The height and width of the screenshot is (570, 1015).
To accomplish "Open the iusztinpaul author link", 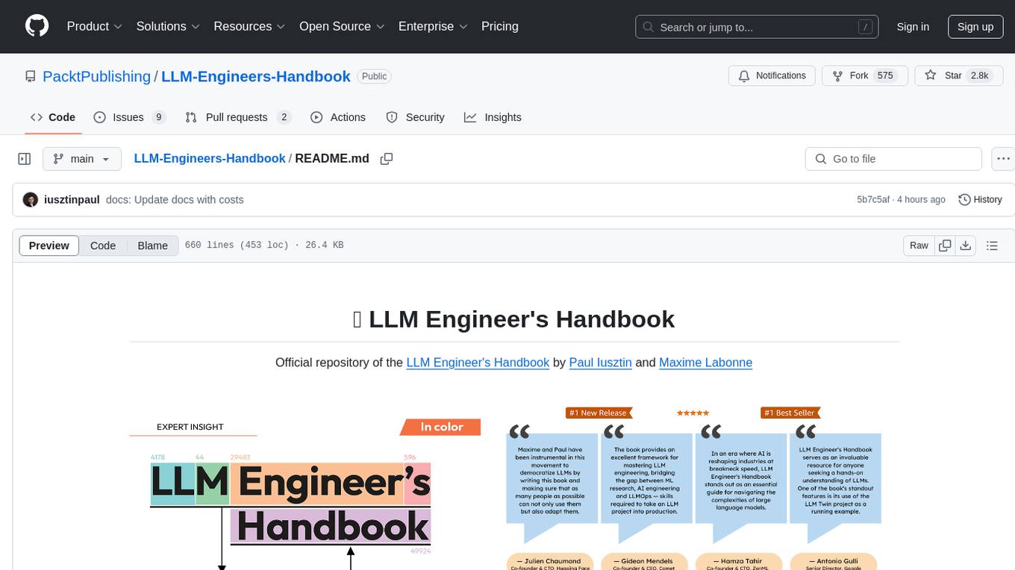I will 72,200.
